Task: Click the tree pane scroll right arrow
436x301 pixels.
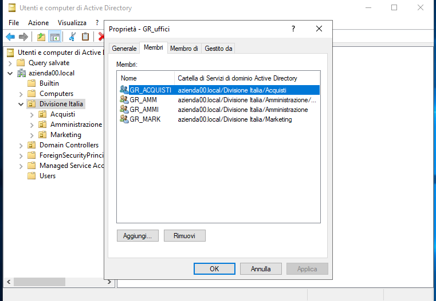Action: click(x=109, y=282)
